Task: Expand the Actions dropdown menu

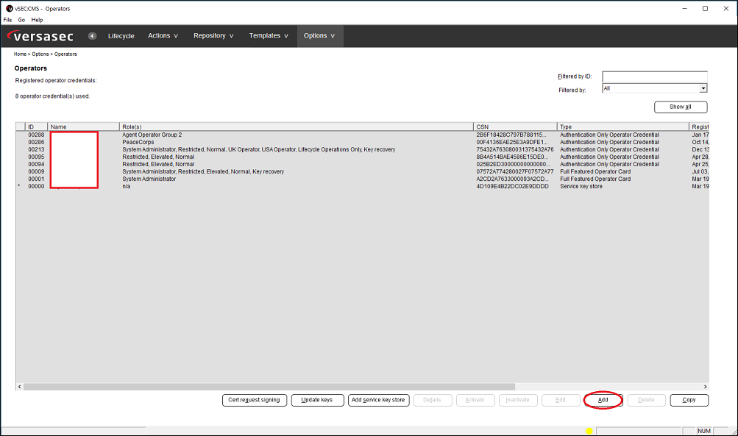Action: 163,36
